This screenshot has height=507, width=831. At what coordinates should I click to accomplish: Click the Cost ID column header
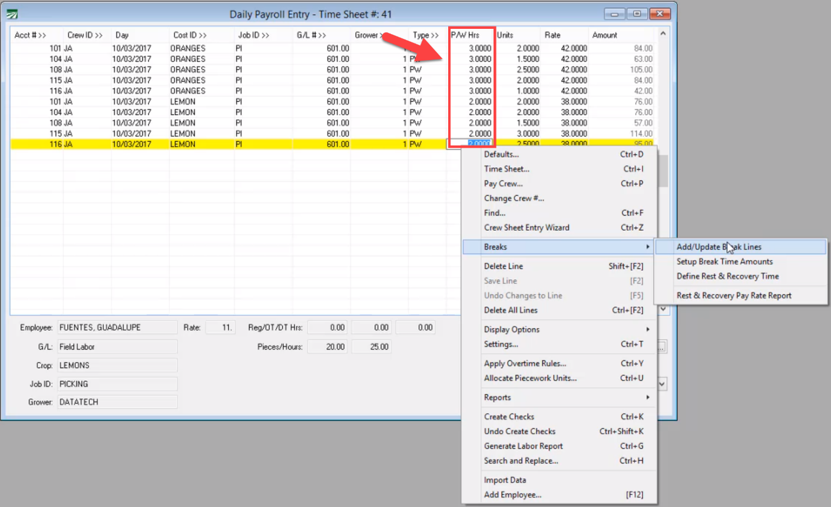(x=190, y=35)
